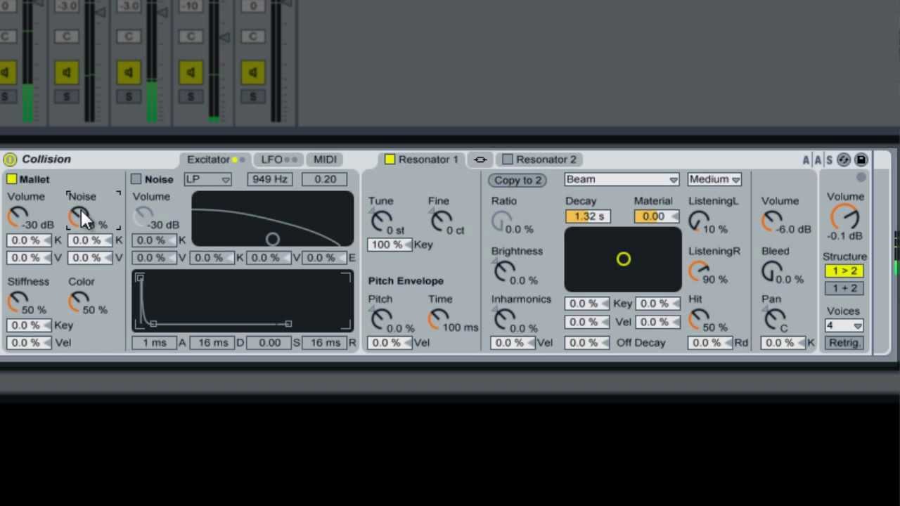Click the resonator Volume knob at -6.0 dB
Image resolution: width=900 pixels, height=506 pixels.
(772, 221)
